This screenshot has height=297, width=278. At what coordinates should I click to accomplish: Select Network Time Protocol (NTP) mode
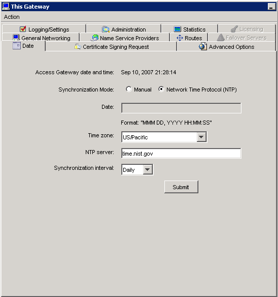coord(161,89)
